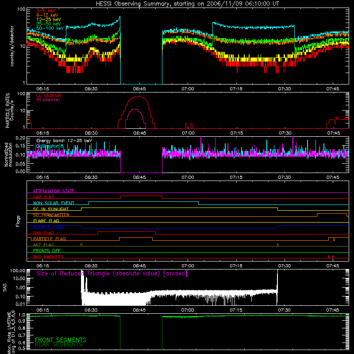Screen dimensions: 354x354
Task: Click the 0.9 livetime axis value
Action: (22, 322)
